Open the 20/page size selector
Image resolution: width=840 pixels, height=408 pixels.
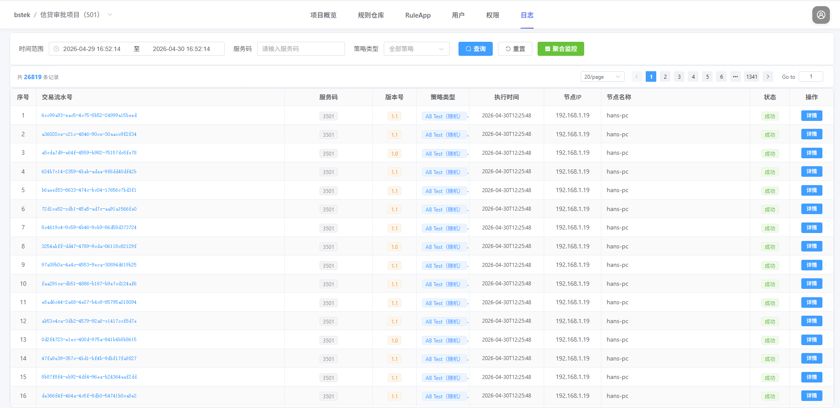coord(602,76)
